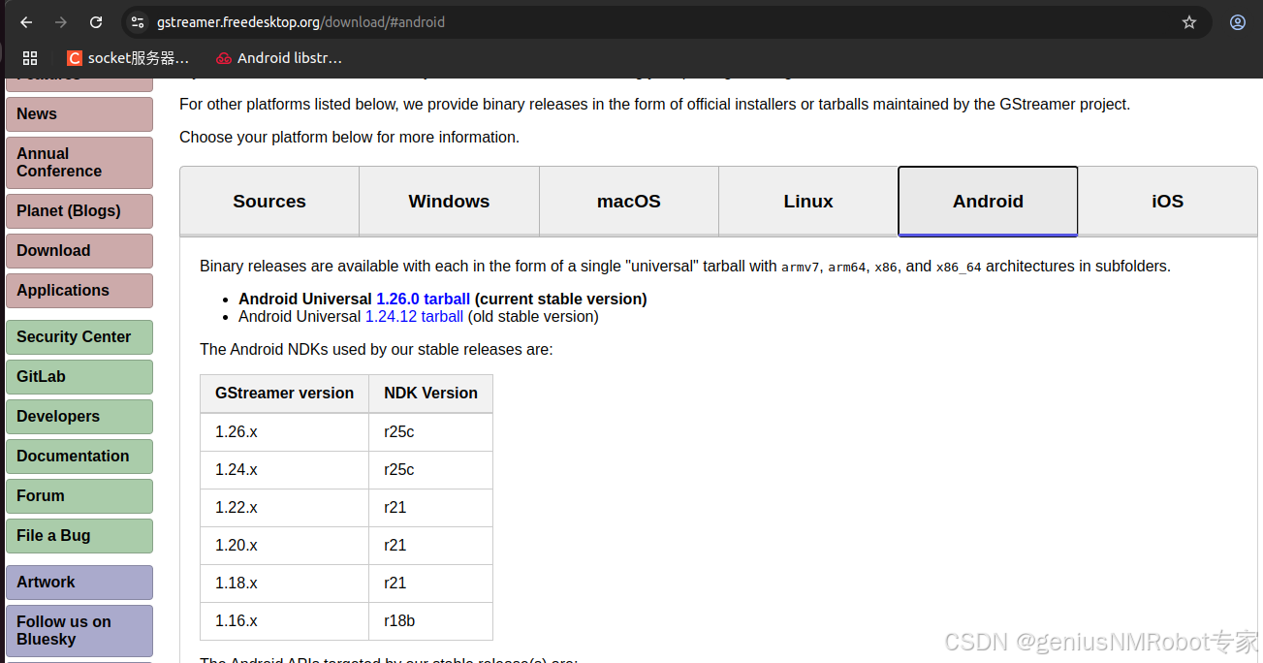Reload the current page

(95, 21)
